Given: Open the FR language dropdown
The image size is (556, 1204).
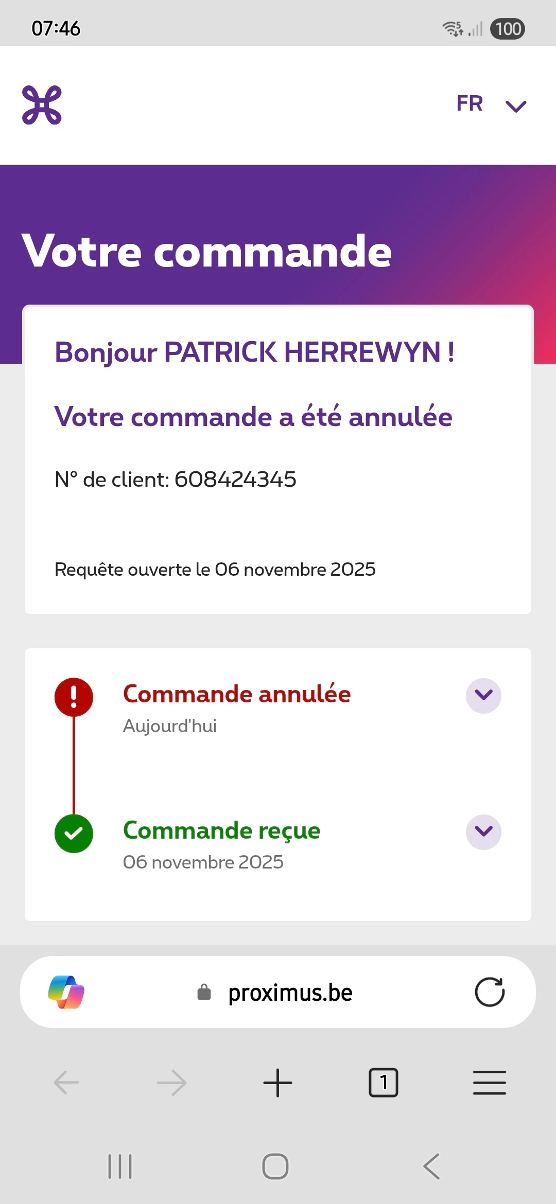Looking at the screenshot, I should click(491, 104).
